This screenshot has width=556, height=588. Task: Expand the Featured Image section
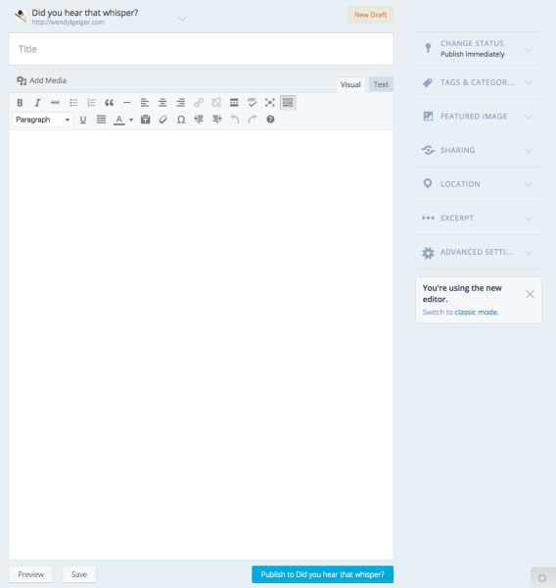click(x=479, y=117)
